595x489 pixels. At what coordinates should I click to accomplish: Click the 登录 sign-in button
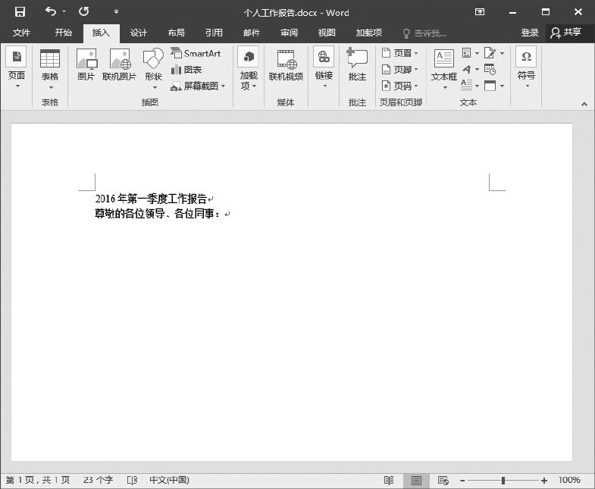(530, 33)
